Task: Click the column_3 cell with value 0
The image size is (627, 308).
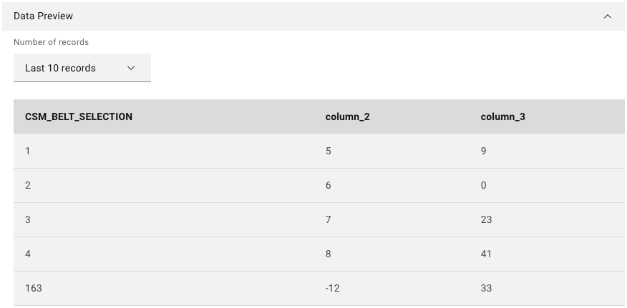Action: coord(484,185)
